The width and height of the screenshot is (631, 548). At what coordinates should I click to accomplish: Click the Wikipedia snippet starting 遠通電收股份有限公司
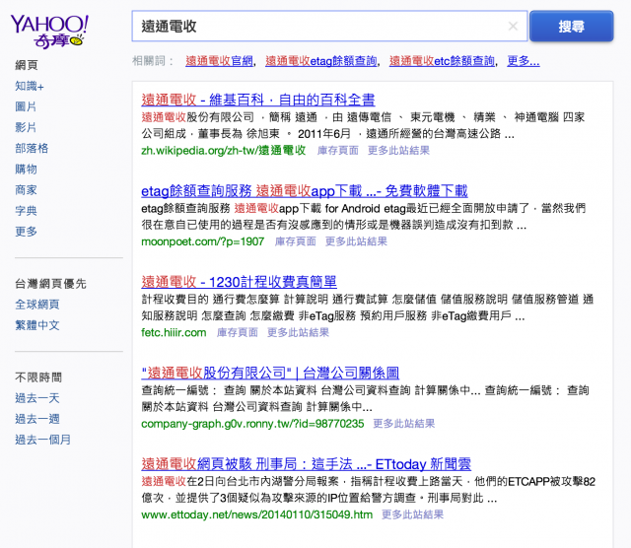[x=363, y=125]
